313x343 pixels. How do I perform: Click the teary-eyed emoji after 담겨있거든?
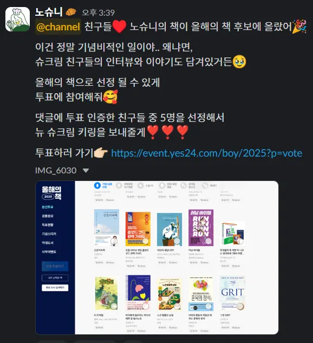coord(239,62)
